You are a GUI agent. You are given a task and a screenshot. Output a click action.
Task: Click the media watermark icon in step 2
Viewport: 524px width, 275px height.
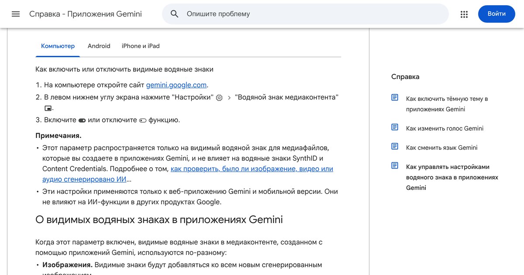click(x=48, y=109)
